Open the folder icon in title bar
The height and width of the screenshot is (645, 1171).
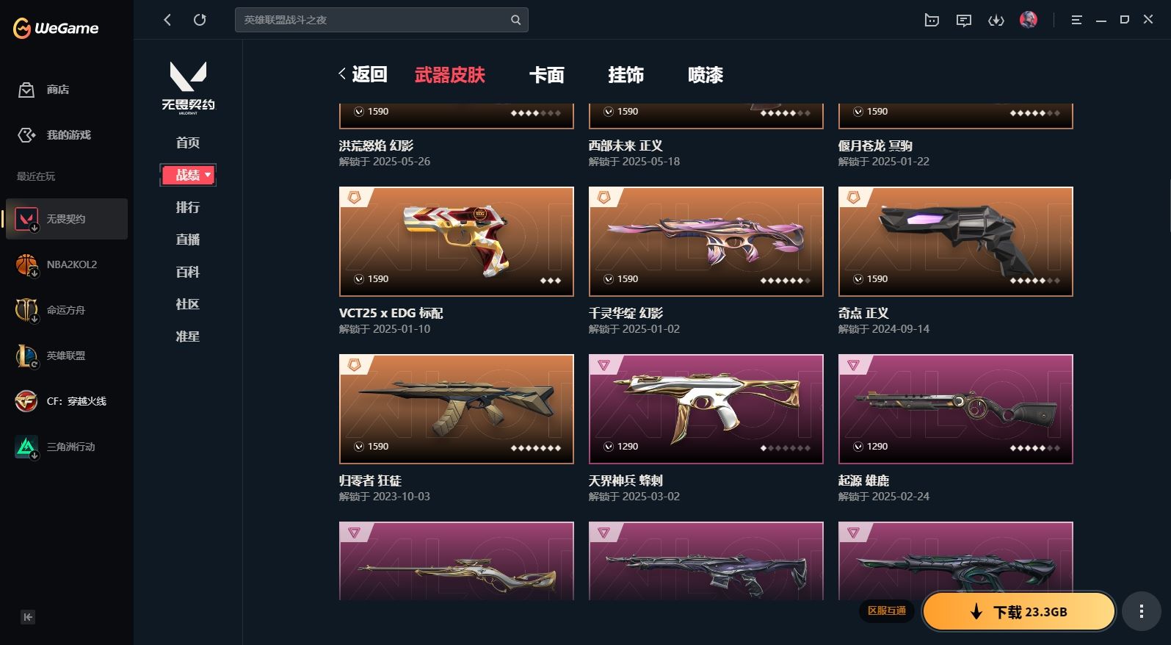(932, 21)
